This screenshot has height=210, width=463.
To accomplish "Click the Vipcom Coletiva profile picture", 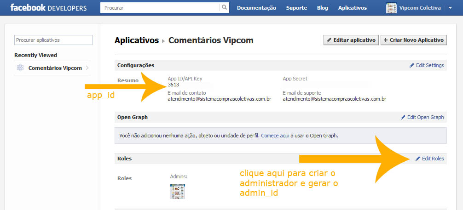I will coord(391,8).
